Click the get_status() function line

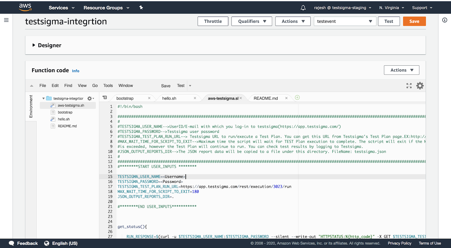(132, 227)
